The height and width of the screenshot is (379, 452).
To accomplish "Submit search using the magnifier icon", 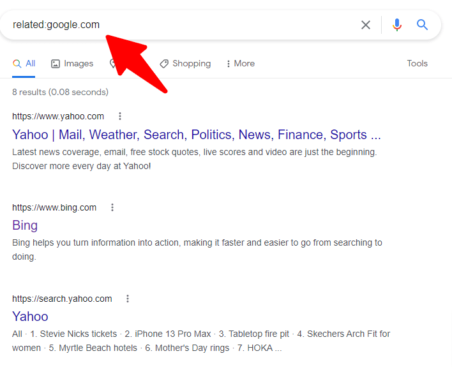I will (x=422, y=25).
